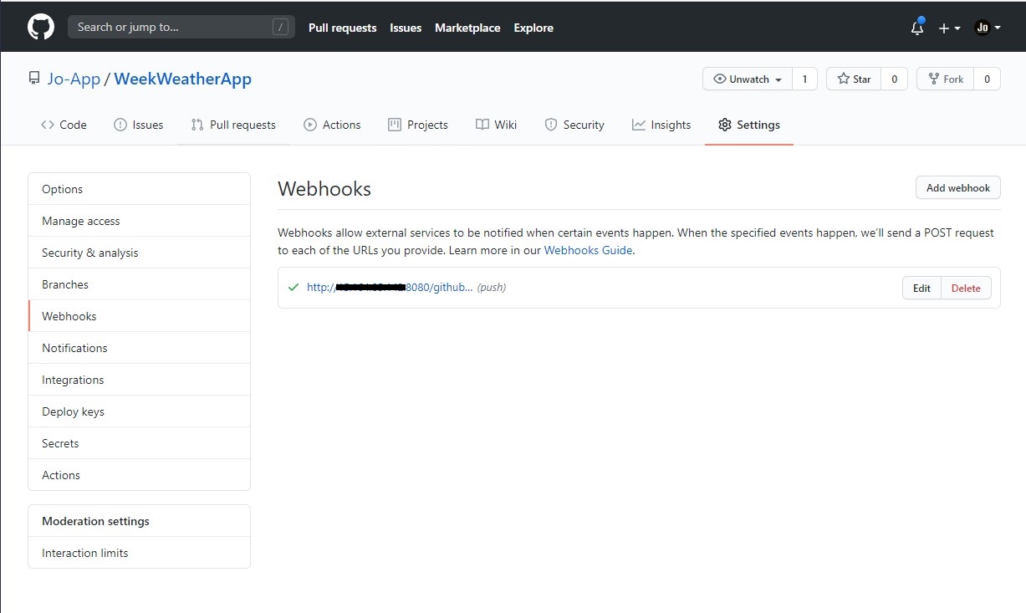Image resolution: width=1026 pixels, height=613 pixels.
Task: Select Options in the settings sidebar
Action: pyautogui.click(x=139, y=189)
